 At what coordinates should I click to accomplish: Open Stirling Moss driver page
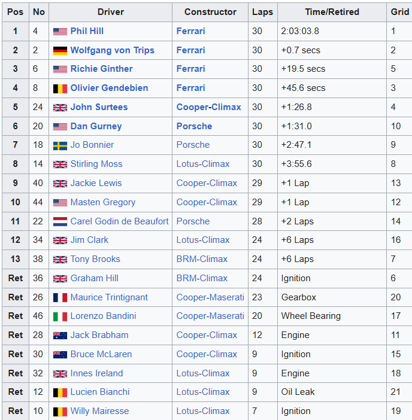click(96, 164)
